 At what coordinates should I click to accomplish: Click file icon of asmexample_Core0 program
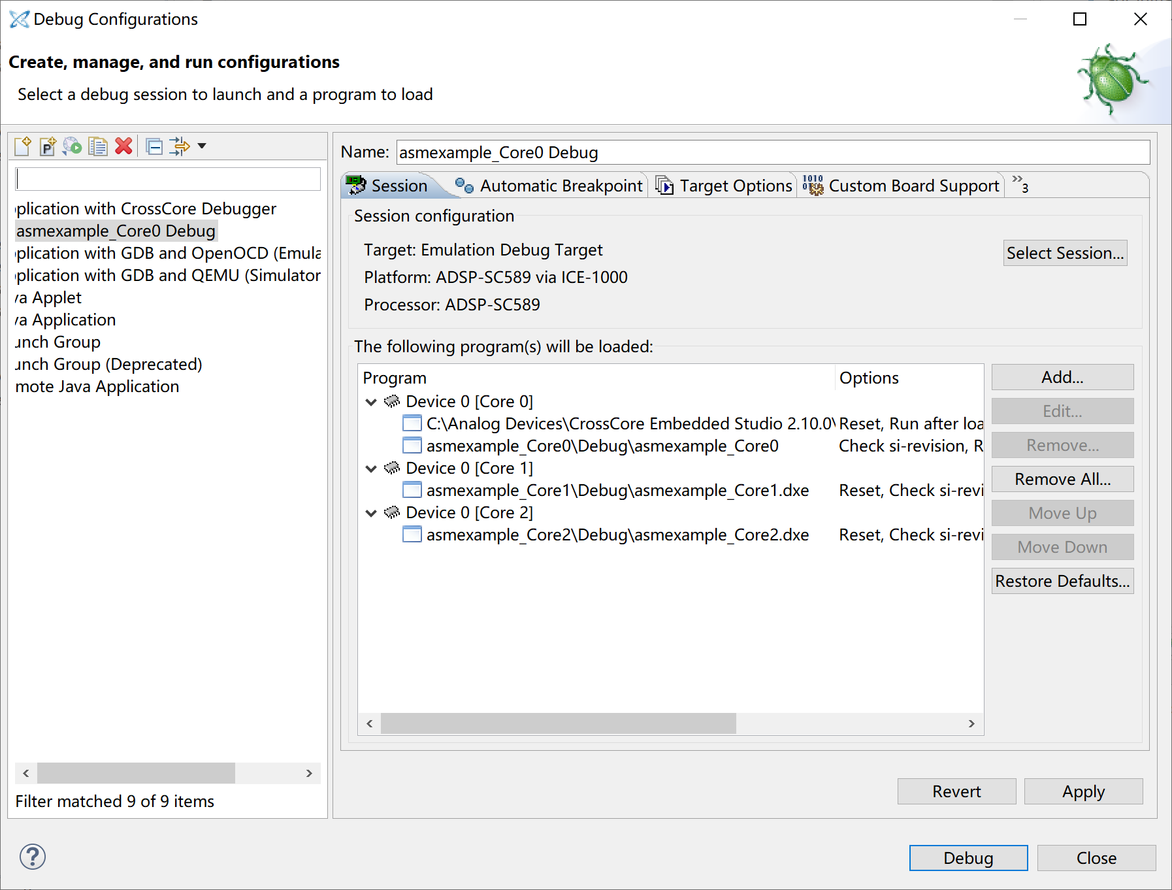point(412,446)
